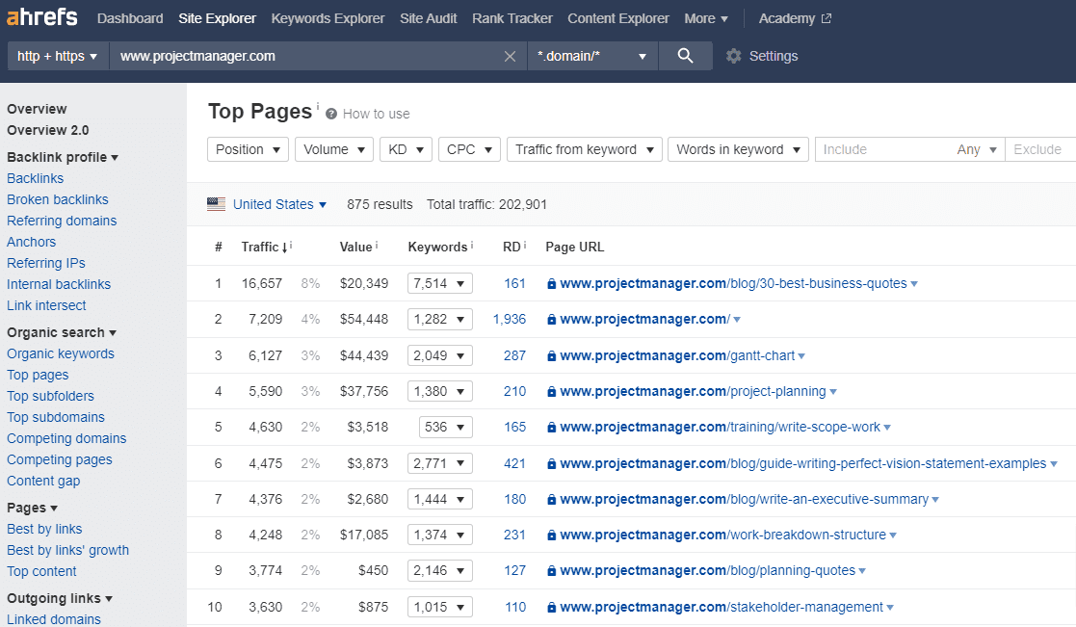Click the Keywords column info icon
The image size is (1076, 627).
472,245
